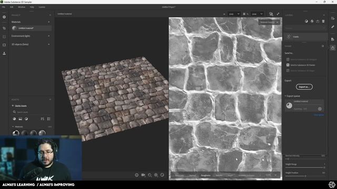
Task: Open the Share export icon in right sidebar
Action: click(x=333, y=48)
